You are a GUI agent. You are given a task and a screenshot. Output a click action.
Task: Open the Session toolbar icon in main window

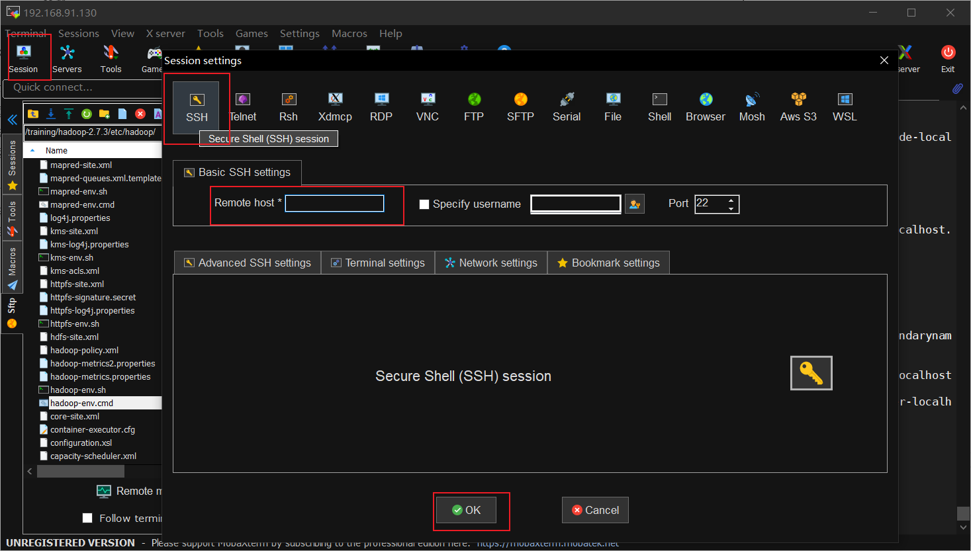24,58
